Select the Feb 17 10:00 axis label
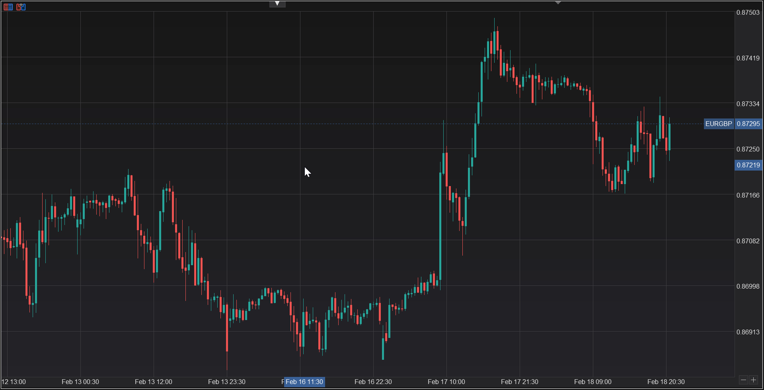Screen dimensions: 764x390 (446, 382)
